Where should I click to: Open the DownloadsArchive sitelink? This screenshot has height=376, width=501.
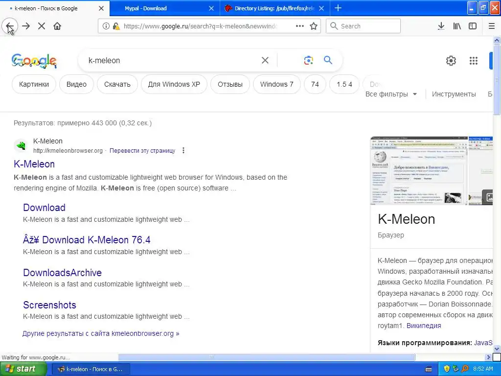(62, 273)
